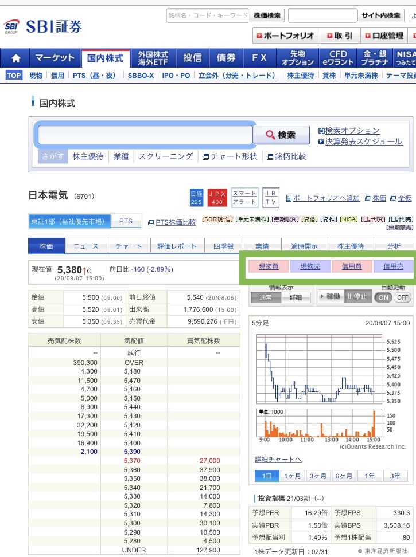Turn 自動更新 OFF
This screenshot has width=416, height=557.
[x=402, y=297]
